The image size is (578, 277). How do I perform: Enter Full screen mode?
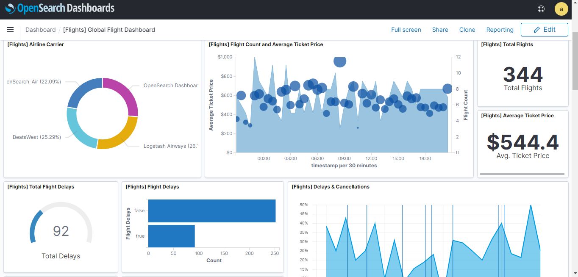pos(406,30)
